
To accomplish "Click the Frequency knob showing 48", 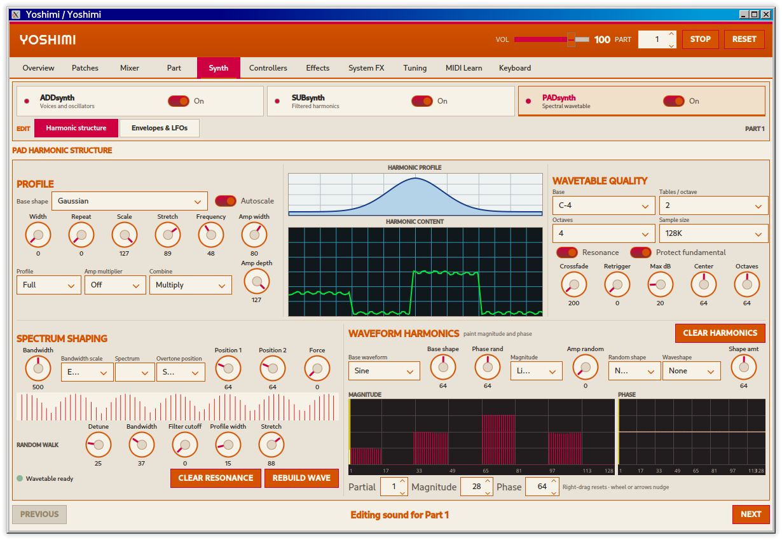I will point(211,235).
